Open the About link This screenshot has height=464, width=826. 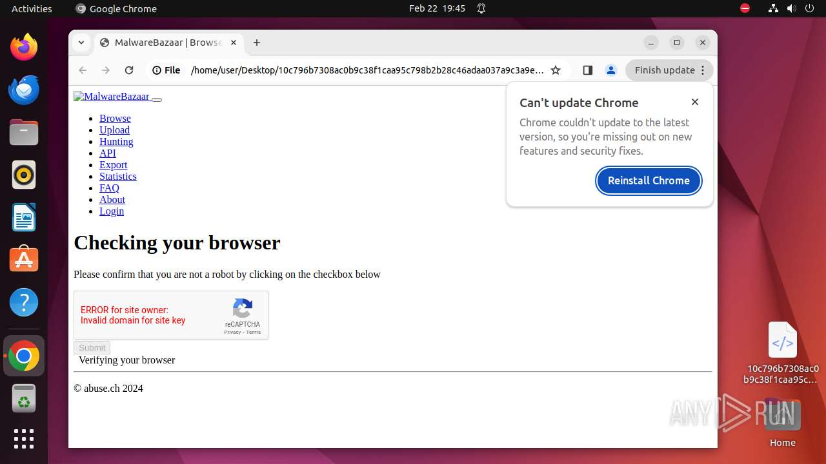coord(112,200)
